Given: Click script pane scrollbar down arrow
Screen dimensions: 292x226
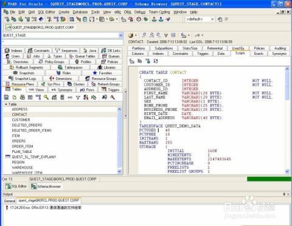Looking at the screenshot, I should (287, 171).
